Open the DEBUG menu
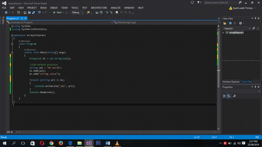 54,8
